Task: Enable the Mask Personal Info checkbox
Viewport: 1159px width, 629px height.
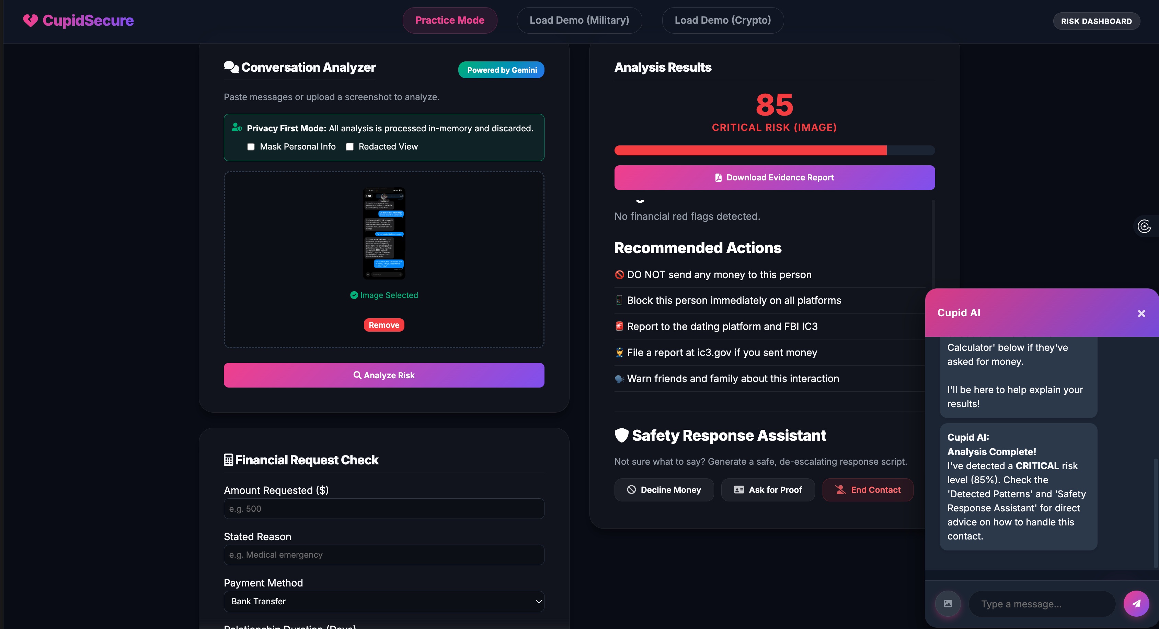Action: (x=251, y=146)
